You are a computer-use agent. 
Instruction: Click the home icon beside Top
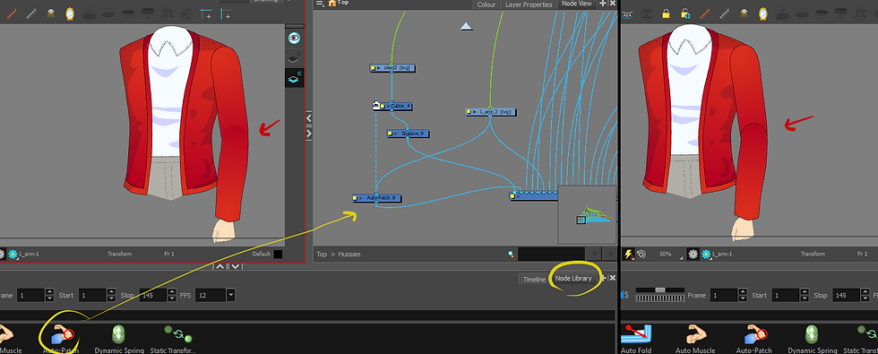pos(332,3)
